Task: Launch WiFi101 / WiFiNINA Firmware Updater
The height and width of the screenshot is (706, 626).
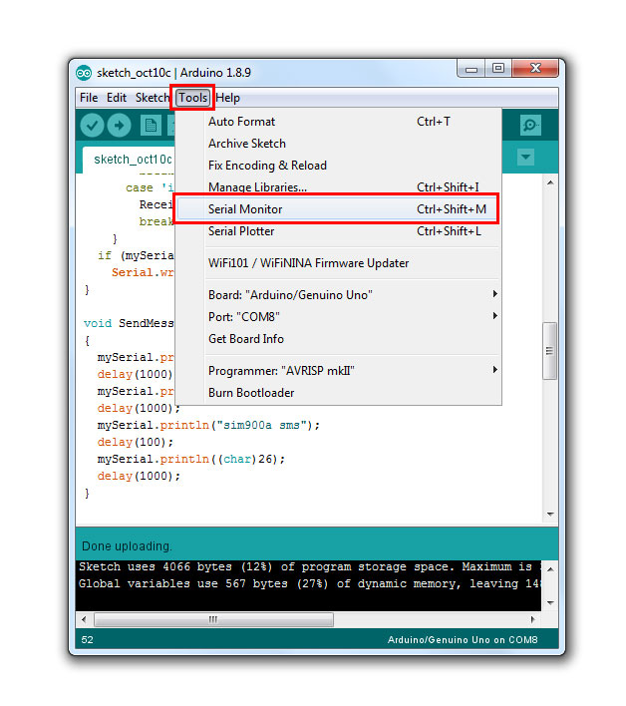Action: 338,263
